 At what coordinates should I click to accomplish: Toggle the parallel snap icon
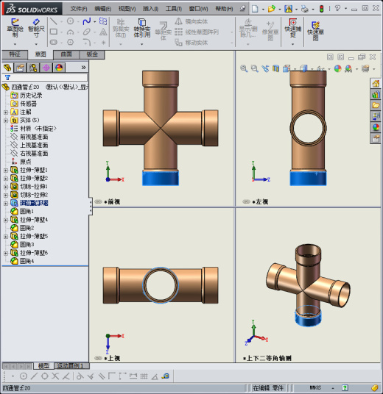pos(102,376)
